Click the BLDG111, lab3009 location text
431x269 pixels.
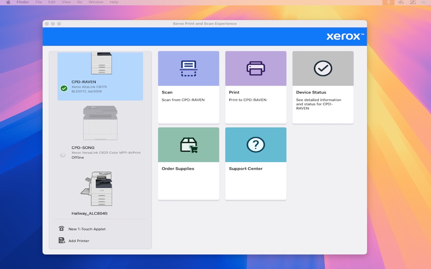pyautogui.click(x=87, y=91)
